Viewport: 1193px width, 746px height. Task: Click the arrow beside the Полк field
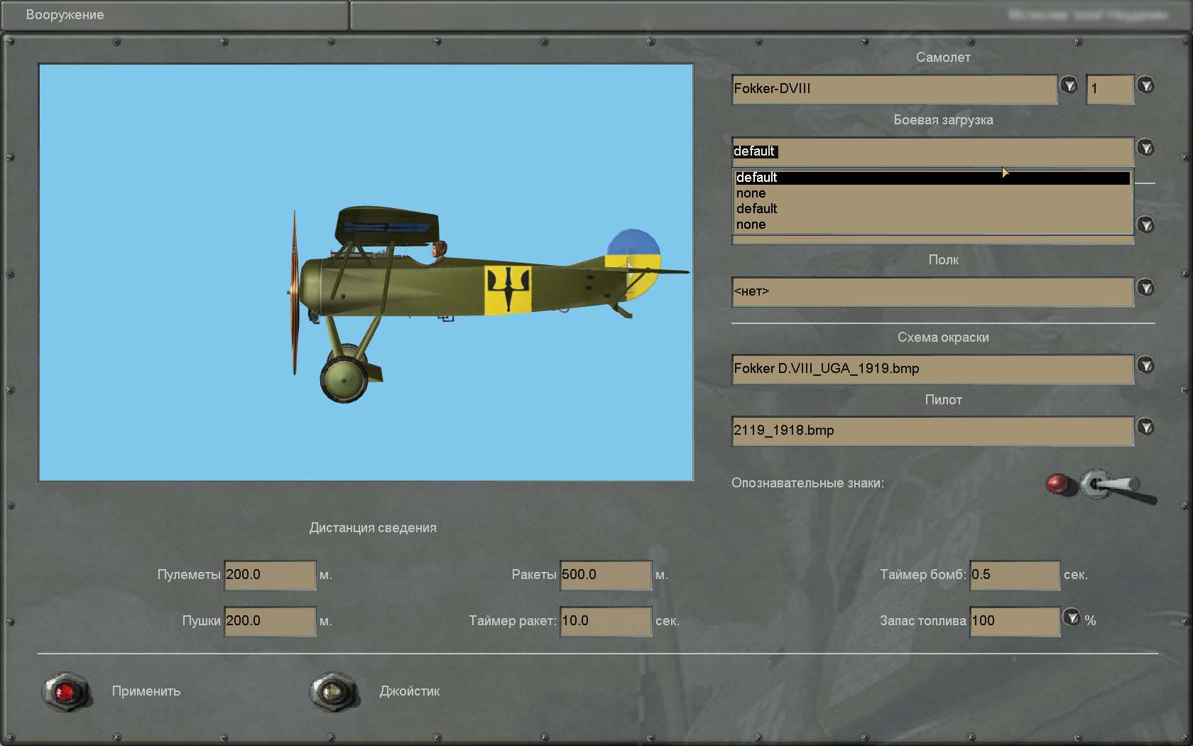pyautogui.click(x=1145, y=288)
